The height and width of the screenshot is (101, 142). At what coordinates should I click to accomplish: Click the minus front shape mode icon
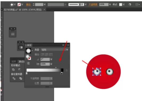point(20,70)
